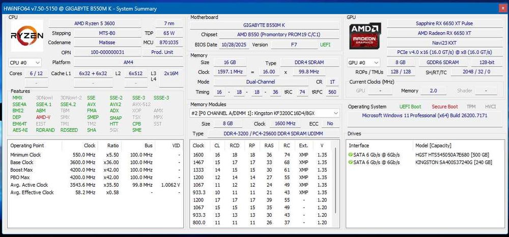Click the L2 cache value '6x512'
The image size is (509, 237).
click(136, 74)
